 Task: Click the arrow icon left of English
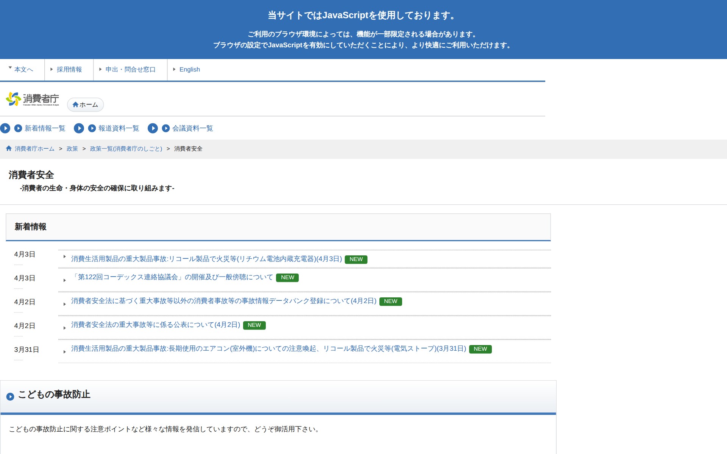pos(174,69)
